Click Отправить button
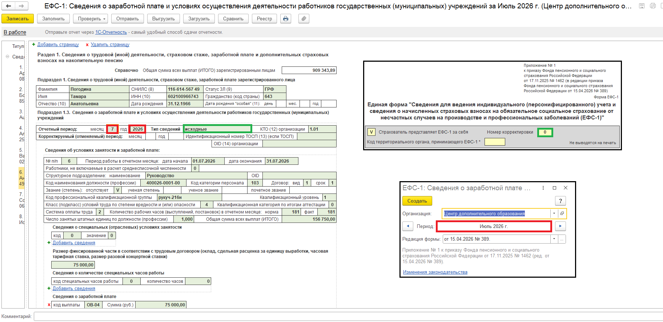Image resolution: width=663 pixels, height=322 pixels. (x=128, y=19)
